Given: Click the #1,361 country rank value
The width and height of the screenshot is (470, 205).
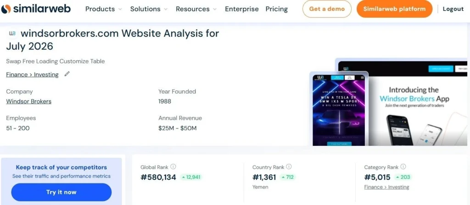Looking at the screenshot, I should (x=264, y=177).
